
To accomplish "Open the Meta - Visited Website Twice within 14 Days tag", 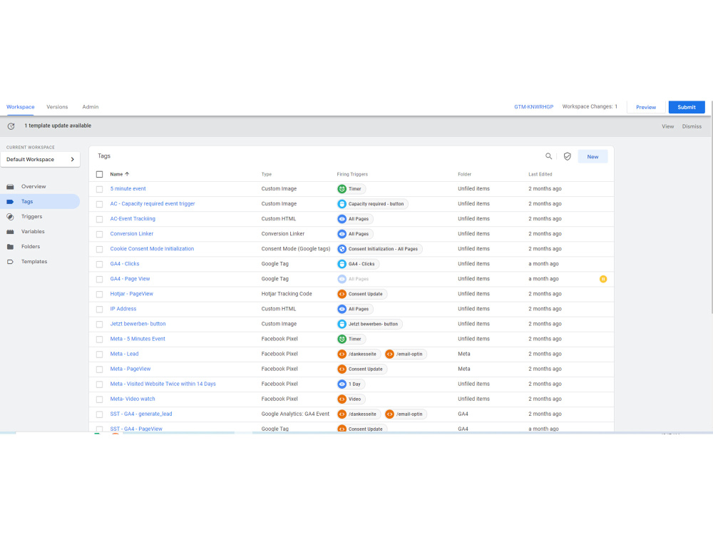I will coord(163,384).
